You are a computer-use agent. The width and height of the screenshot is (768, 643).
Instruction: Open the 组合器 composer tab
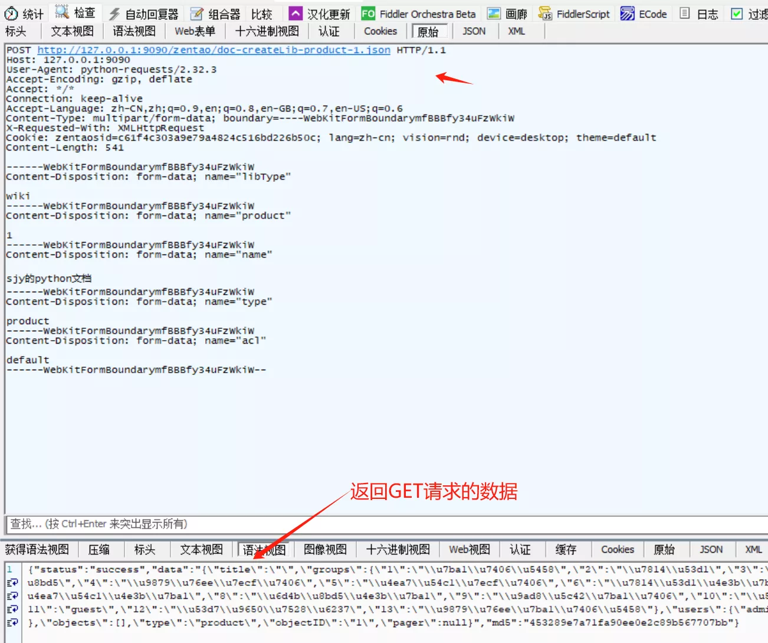point(215,14)
